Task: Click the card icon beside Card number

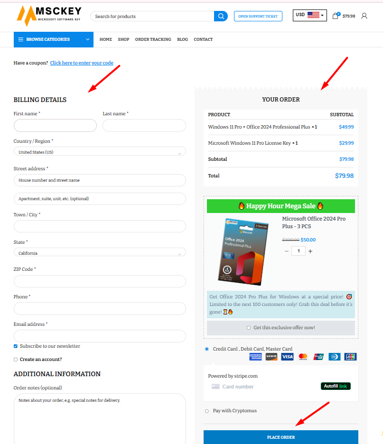Action: tap(215, 387)
